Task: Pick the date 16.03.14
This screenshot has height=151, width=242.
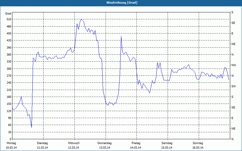Action: point(198,148)
